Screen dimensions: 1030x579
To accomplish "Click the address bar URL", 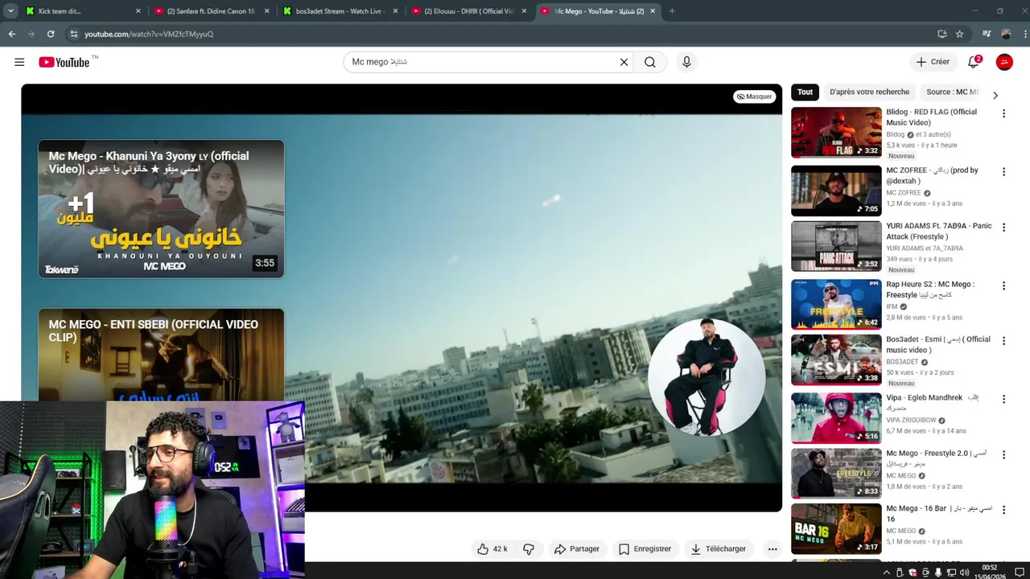I will [x=149, y=34].
